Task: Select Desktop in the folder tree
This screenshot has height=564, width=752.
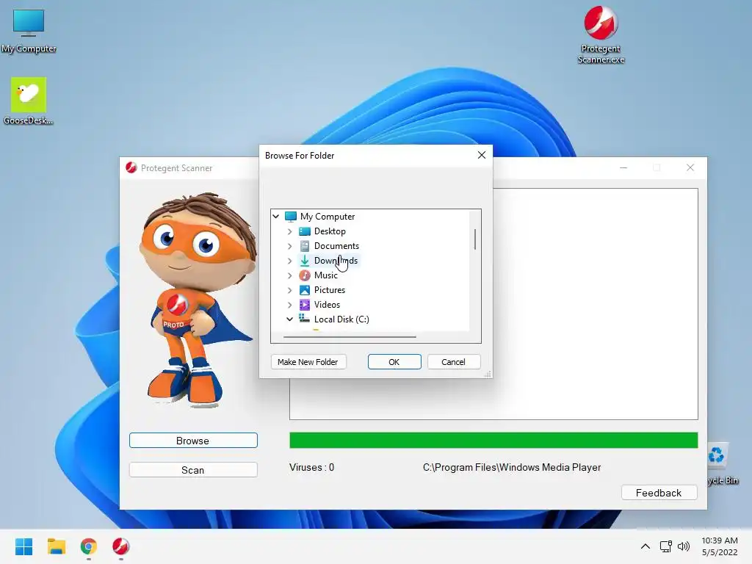Action: click(330, 231)
